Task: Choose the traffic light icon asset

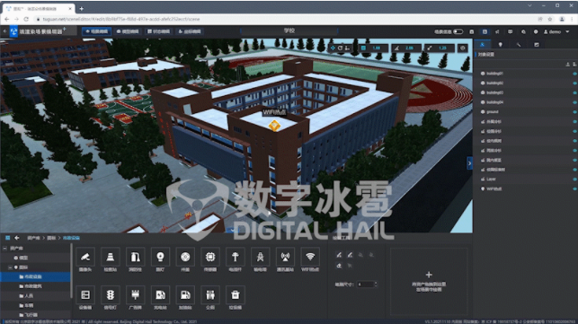Action: click(111, 295)
